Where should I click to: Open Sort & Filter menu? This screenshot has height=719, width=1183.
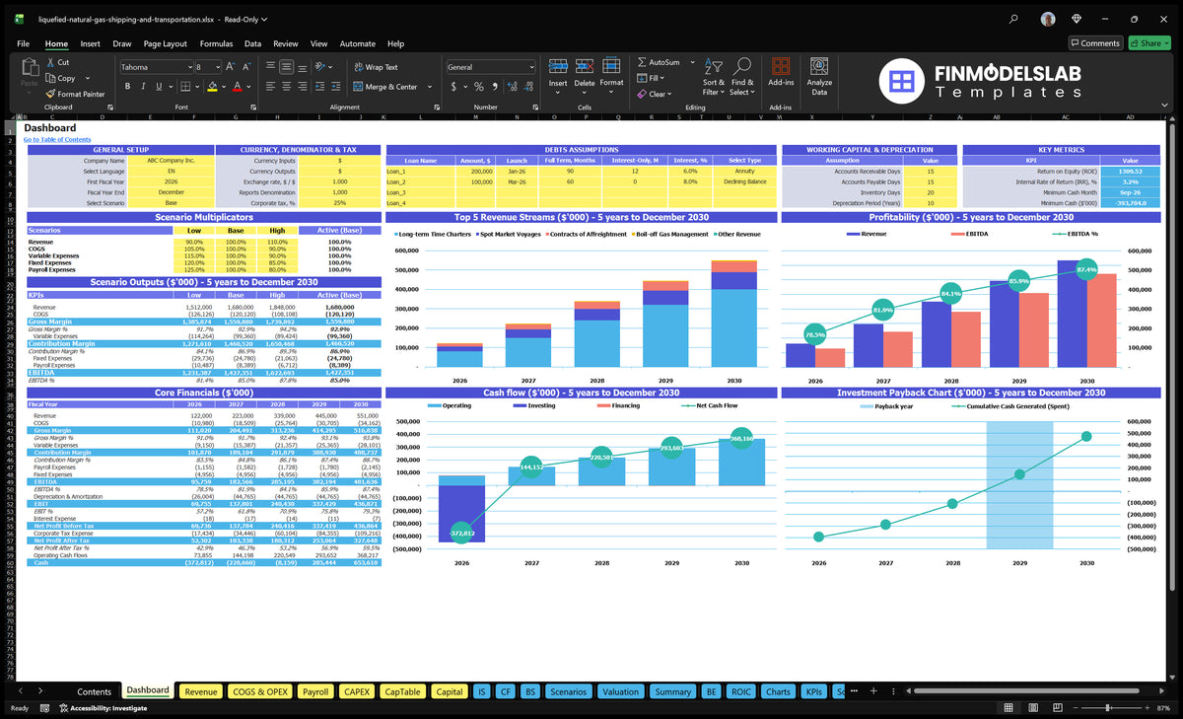pyautogui.click(x=714, y=76)
